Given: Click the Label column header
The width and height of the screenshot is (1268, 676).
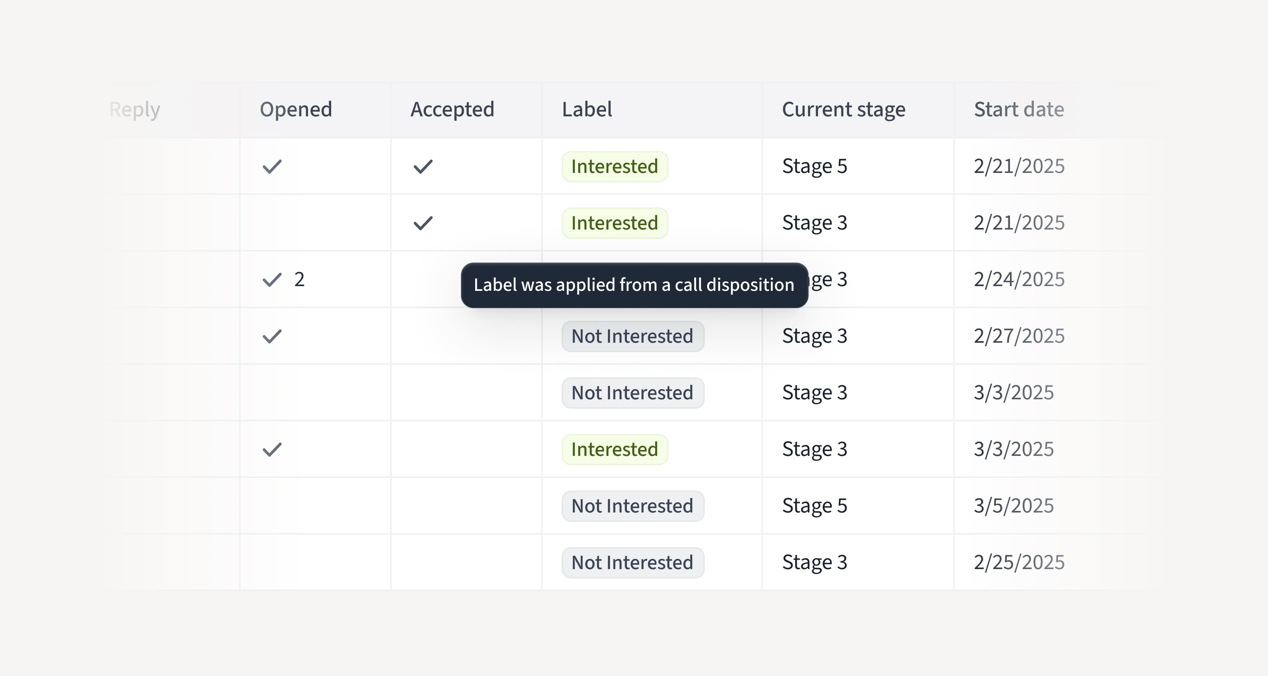Looking at the screenshot, I should coord(587,109).
